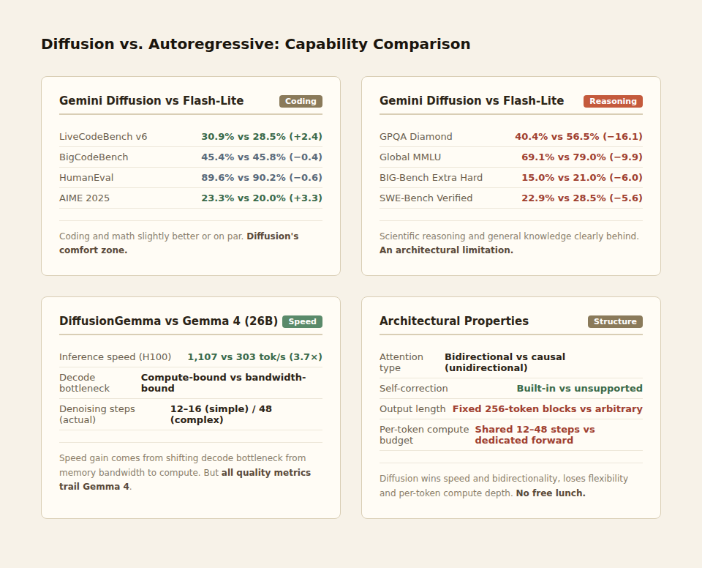
Task: Click the value '69.1% vs 79.0% (−9.9)'
Action: [x=581, y=157]
